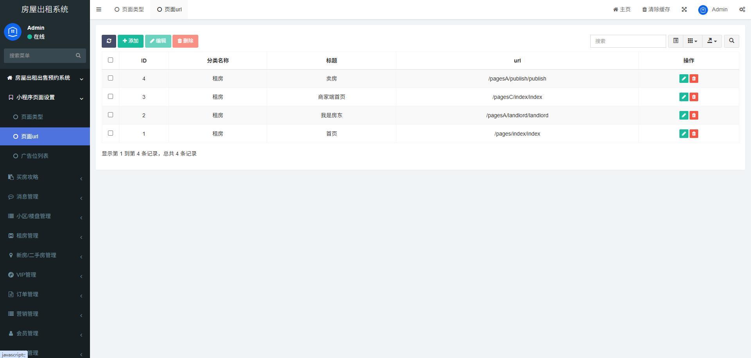The width and height of the screenshot is (751, 358).
Task: Check the checkbox for row ID 2
Action: click(x=110, y=115)
